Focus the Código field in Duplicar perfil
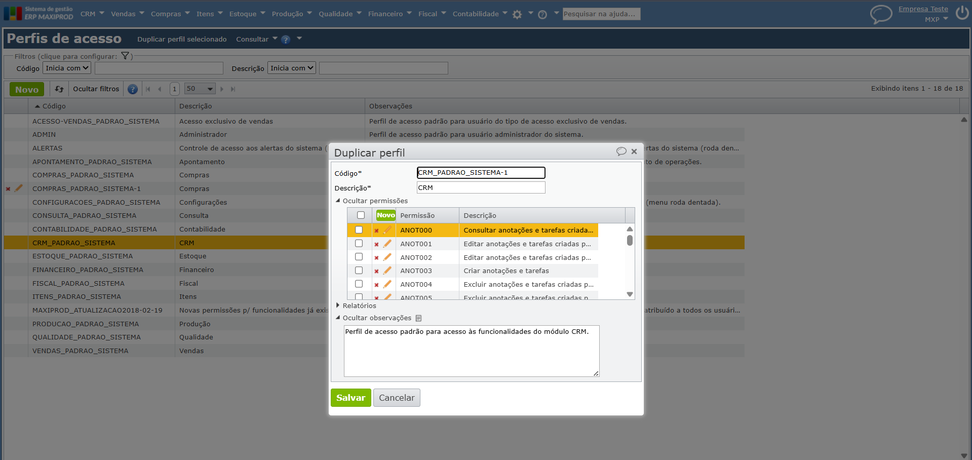 481,173
